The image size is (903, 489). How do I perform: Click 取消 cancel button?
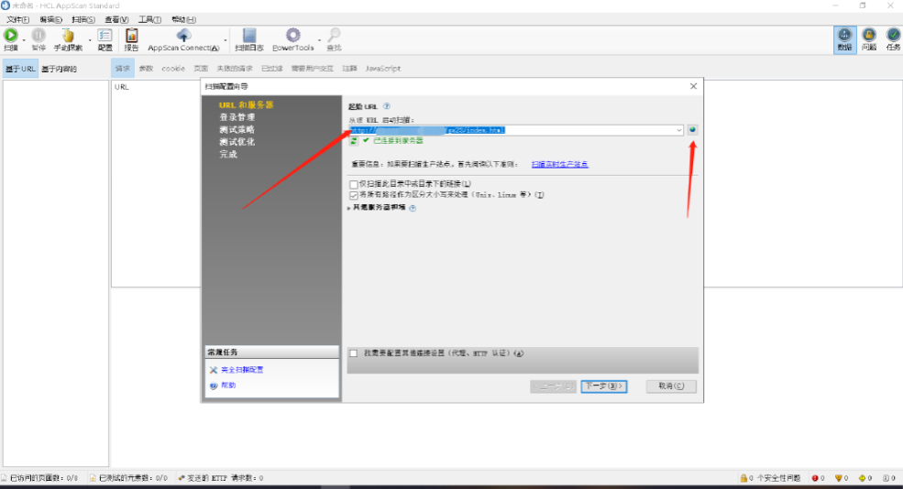point(671,386)
